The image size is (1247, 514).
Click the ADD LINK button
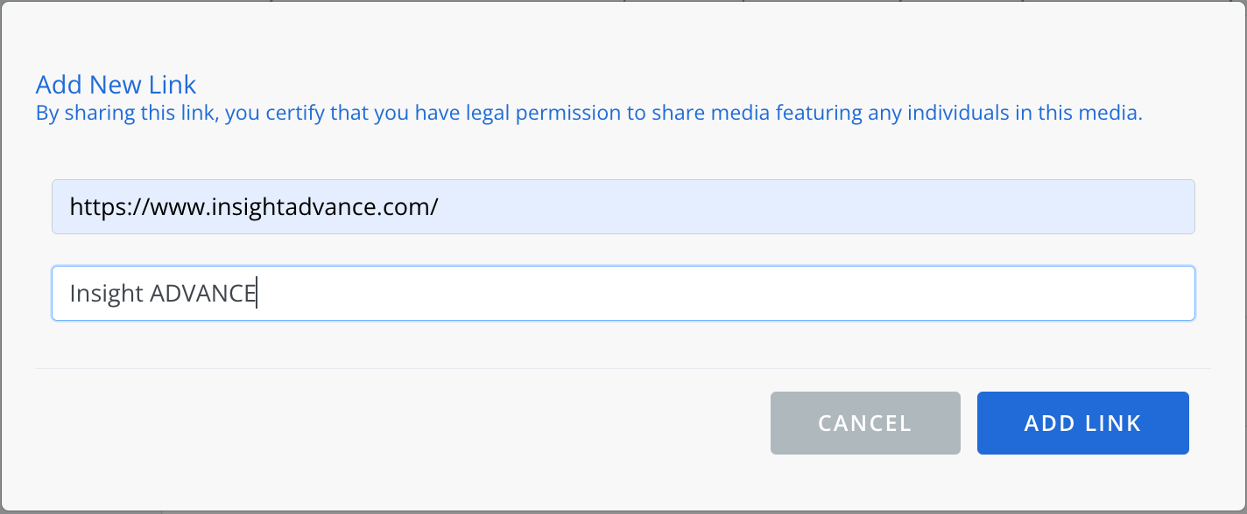pos(1082,423)
